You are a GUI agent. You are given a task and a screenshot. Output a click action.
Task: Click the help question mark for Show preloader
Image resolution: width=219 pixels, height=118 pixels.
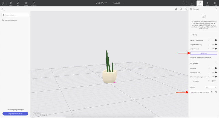[x=209, y=72]
